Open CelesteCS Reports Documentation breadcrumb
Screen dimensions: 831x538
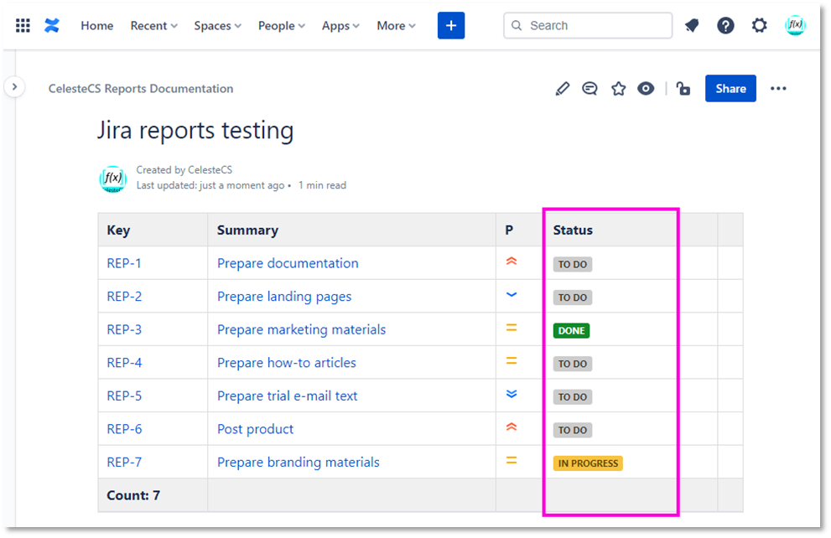[x=141, y=89]
